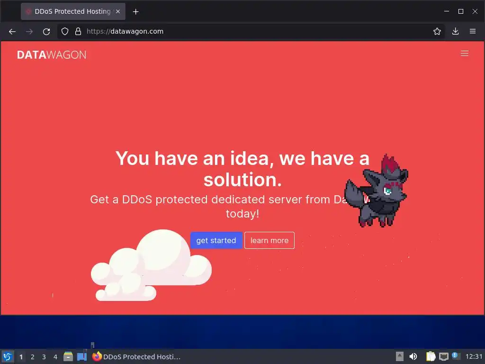The height and width of the screenshot is (364, 485).
Task: Close the Firefox window
Action: coord(475,11)
